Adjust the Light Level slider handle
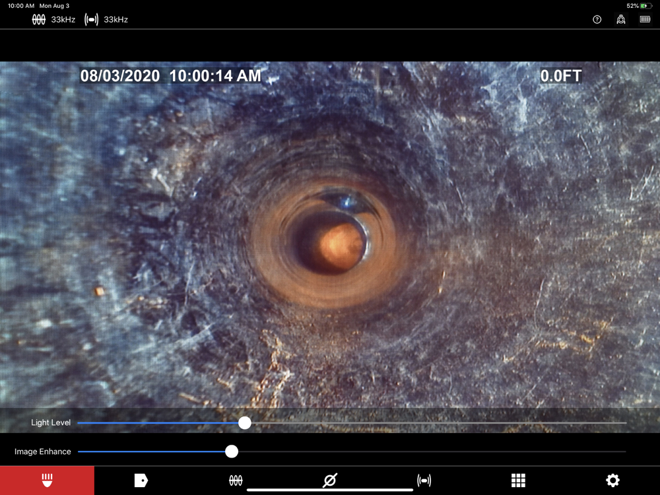 click(x=245, y=422)
